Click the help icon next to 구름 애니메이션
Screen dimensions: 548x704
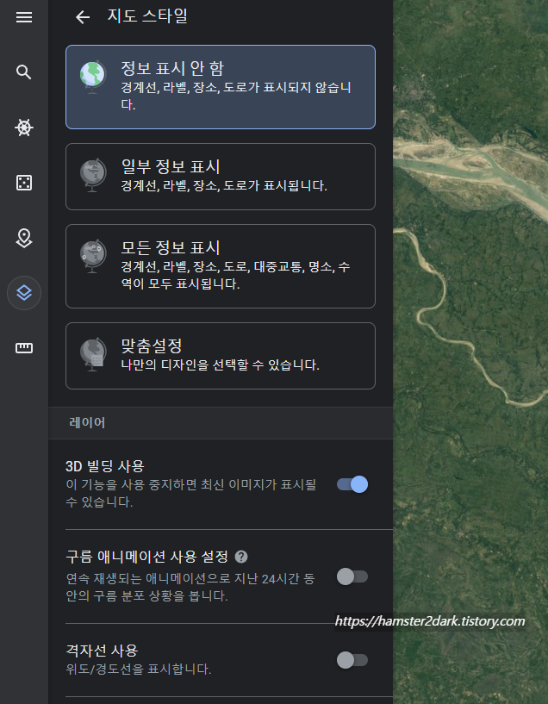click(x=241, y=557)
